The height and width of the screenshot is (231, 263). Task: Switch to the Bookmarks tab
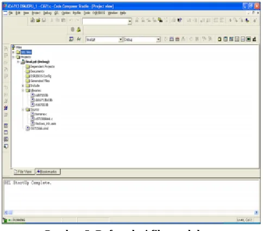48,172
